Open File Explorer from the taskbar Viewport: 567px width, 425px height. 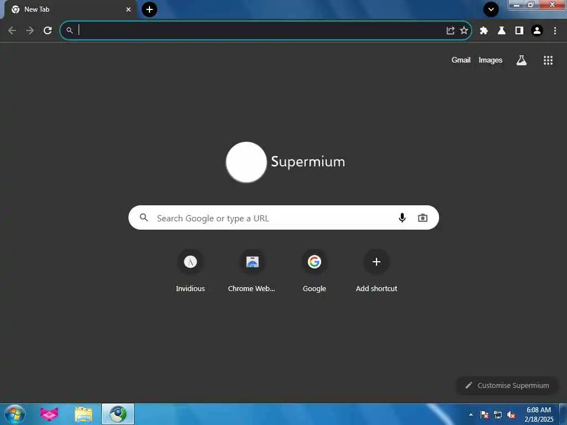pyautogui.click(x=84, y=414)
